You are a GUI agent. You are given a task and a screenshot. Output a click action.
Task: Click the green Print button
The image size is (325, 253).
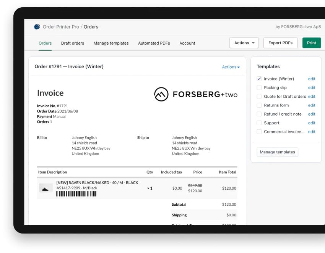(312, 43)
